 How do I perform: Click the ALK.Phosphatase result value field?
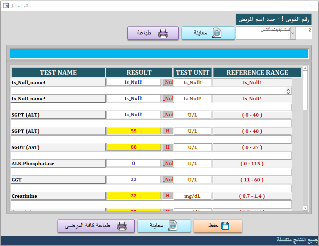coord(134,164)
